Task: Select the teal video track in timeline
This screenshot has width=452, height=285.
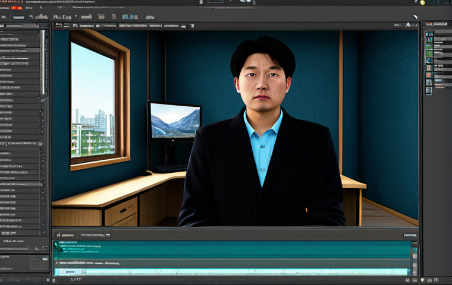Action: coord(232,249)
